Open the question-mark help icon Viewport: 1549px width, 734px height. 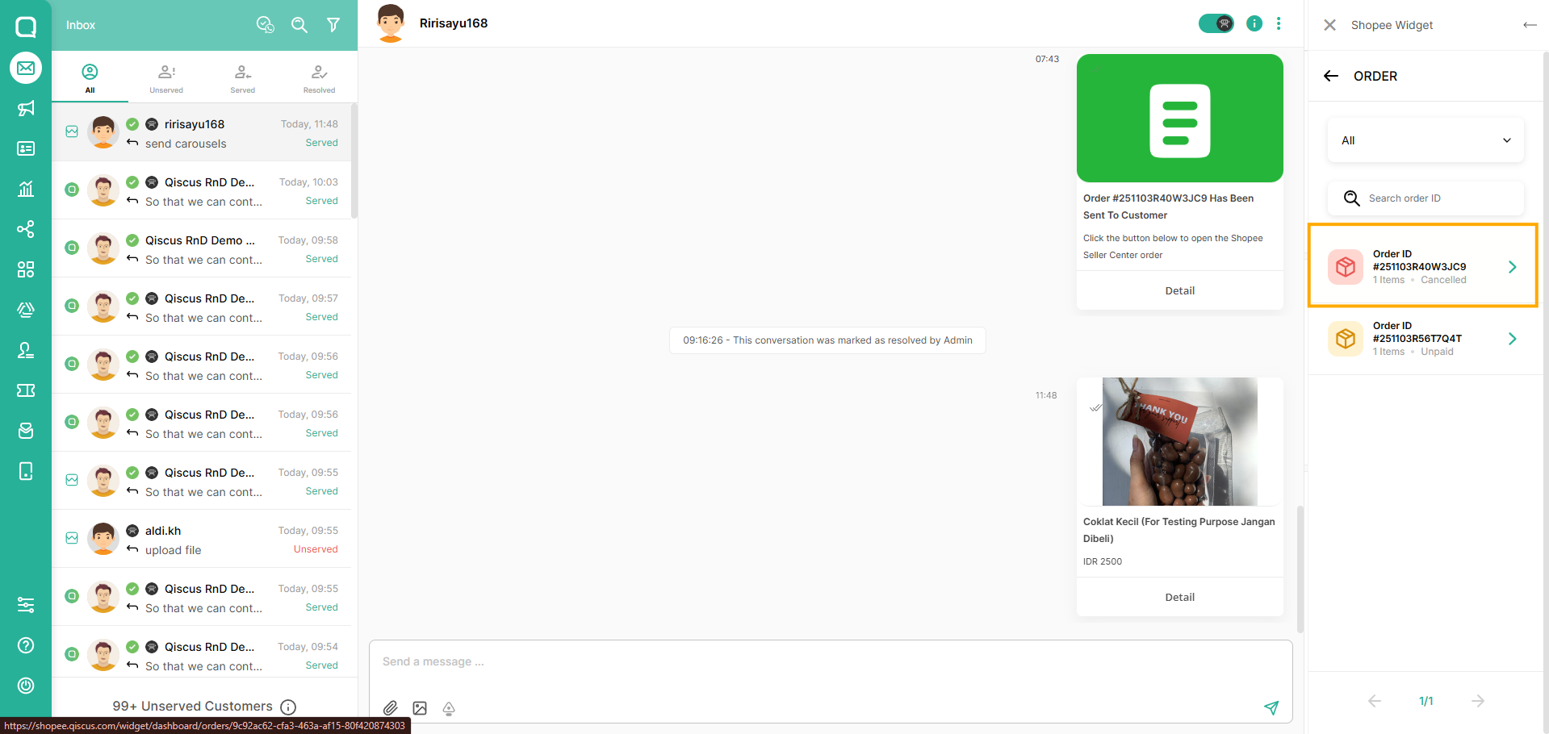(x=26, y=645)
